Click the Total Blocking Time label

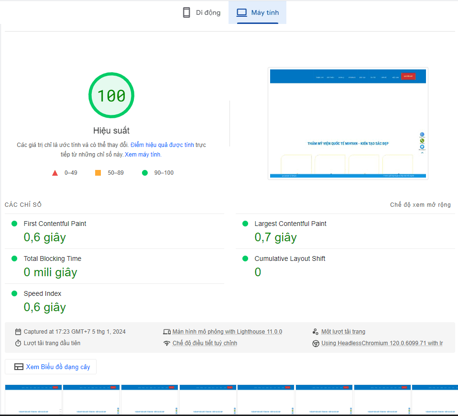(53, 259)
